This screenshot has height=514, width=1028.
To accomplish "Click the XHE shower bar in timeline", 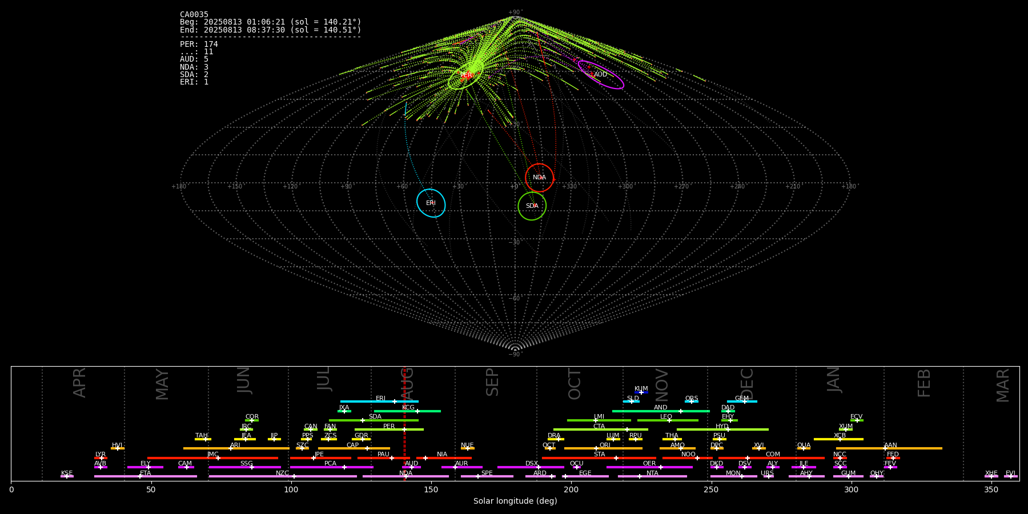I will [x=991, y=476].
